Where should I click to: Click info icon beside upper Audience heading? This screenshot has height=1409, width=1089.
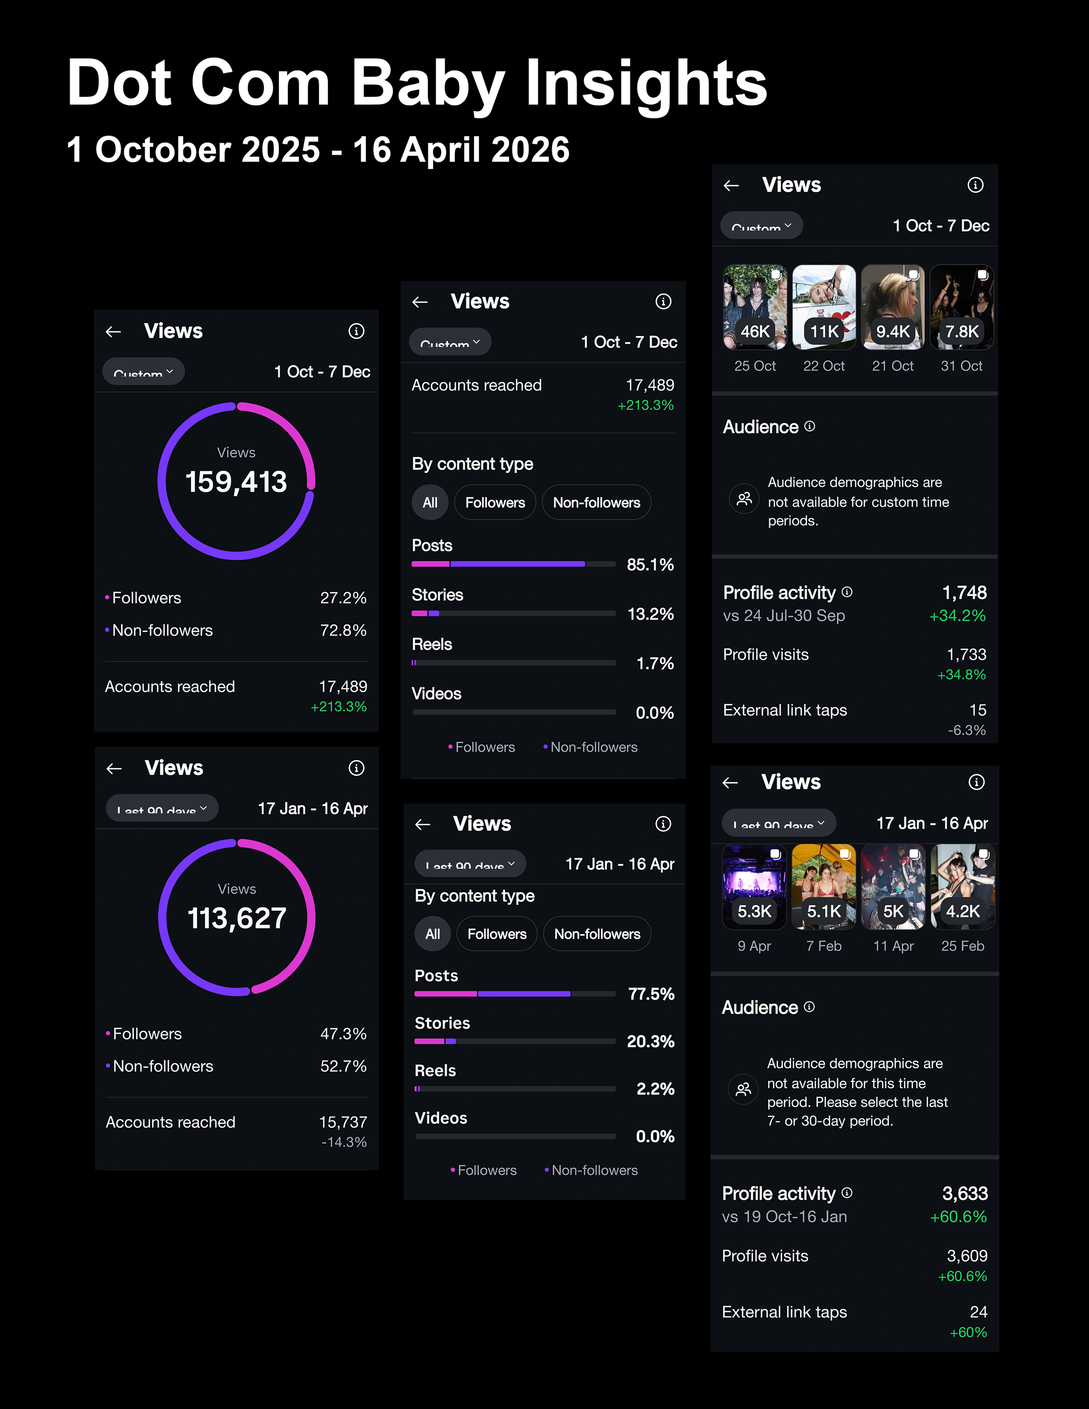(x=810, y=426)
